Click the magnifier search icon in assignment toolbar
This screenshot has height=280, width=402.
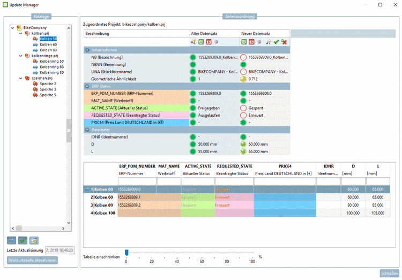pos(269,42)
